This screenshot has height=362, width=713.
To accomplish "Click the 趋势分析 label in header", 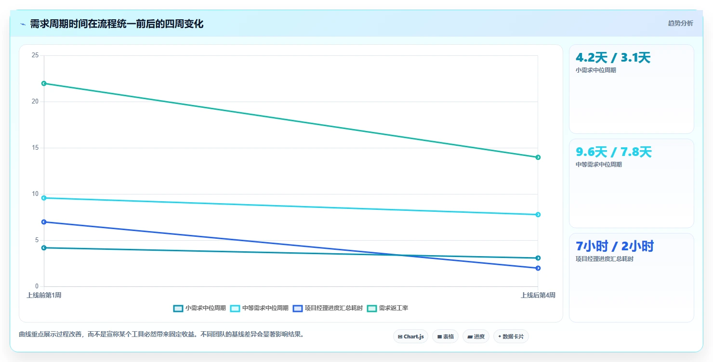I will pos(680,23).
